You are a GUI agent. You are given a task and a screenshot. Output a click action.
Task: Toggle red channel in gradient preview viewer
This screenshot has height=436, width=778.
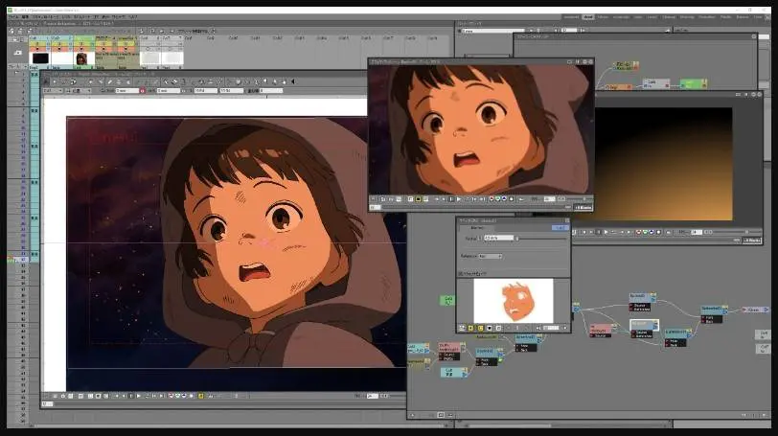point(638,232)
